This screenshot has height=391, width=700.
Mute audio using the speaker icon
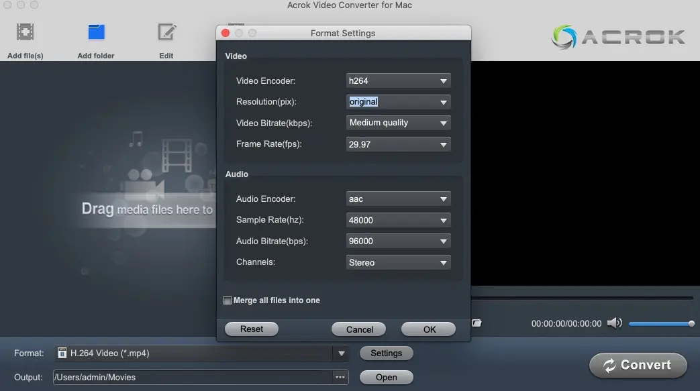point(613,323)
